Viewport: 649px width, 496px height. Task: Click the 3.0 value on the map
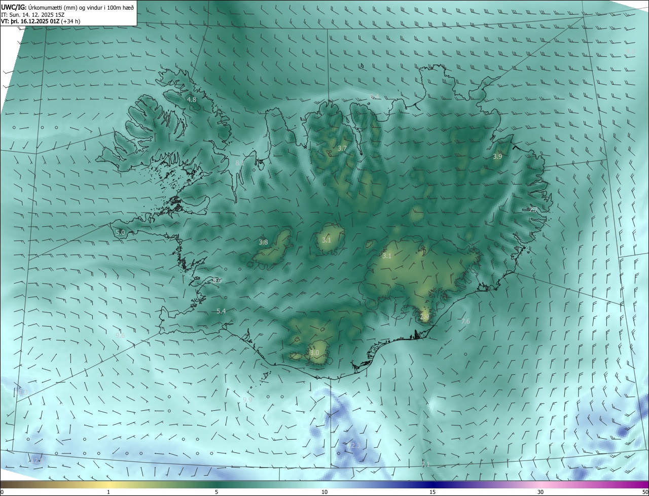click(314, 353)
